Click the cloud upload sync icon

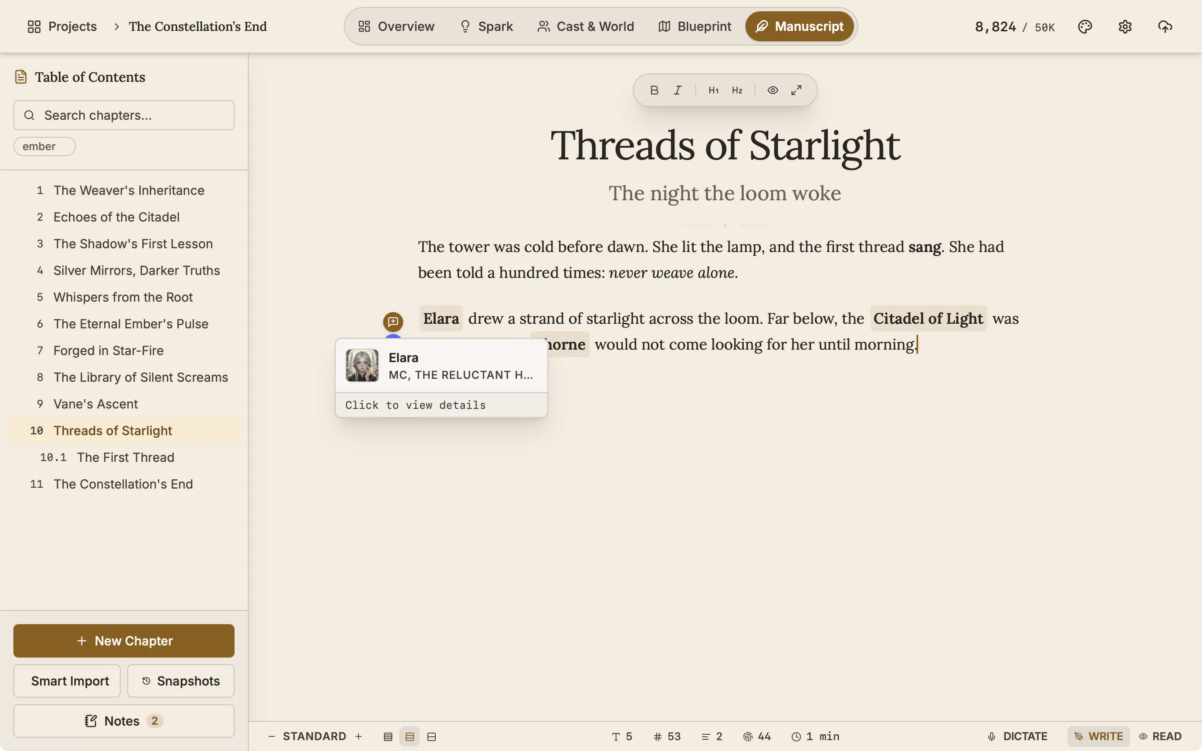(x=1165, y=26)
